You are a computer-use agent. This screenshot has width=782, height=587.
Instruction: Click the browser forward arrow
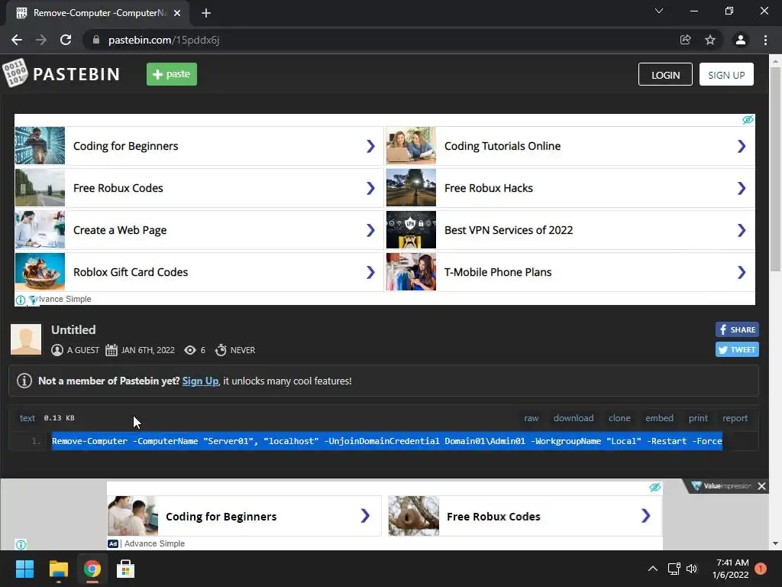tap(41, 40)
